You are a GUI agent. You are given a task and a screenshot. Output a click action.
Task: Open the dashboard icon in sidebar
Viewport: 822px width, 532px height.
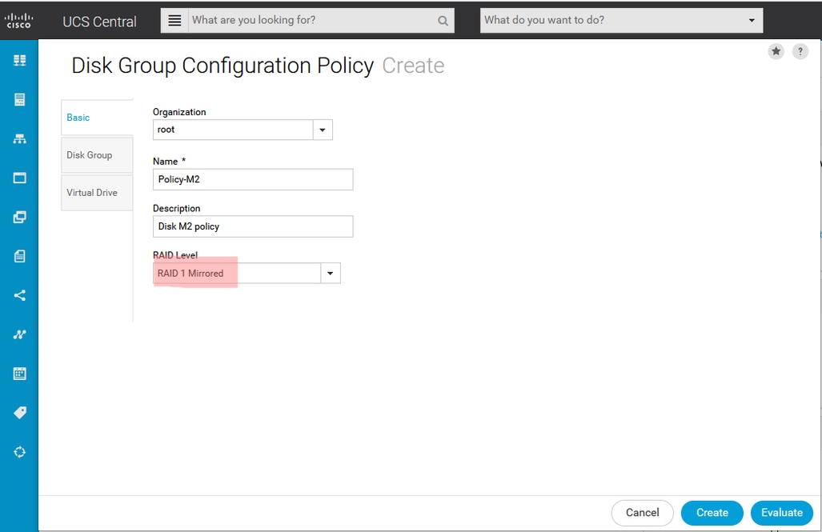click(x=19, y=60)
